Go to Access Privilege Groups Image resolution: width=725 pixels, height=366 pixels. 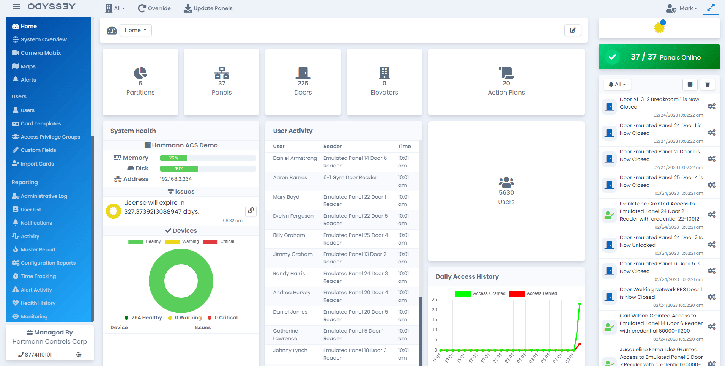tap(50, 137)
